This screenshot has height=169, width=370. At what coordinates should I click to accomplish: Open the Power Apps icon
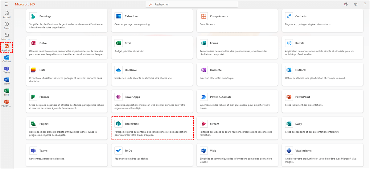pos(118,97)
